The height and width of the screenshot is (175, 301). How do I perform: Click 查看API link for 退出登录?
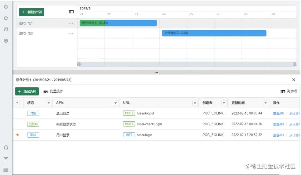[279, 114]
